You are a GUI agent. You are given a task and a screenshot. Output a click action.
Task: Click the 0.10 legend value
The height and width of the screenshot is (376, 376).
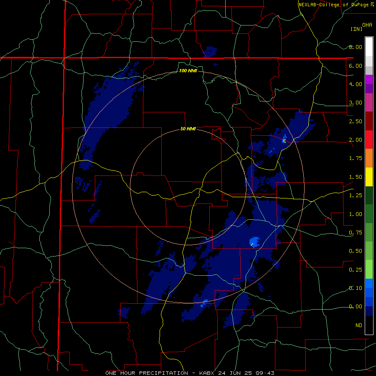(x=356, y=288)
